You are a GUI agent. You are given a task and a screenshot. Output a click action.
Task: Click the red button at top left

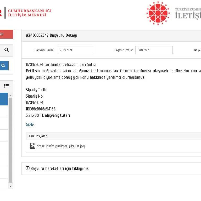coord(6,34)
